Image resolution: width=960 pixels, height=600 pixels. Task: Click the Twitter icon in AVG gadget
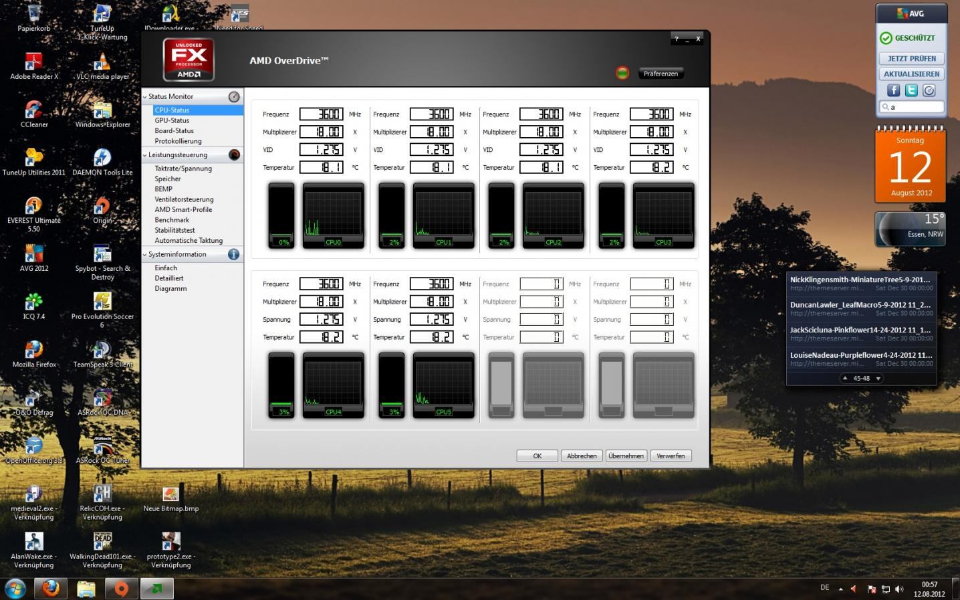pos(911,90)
